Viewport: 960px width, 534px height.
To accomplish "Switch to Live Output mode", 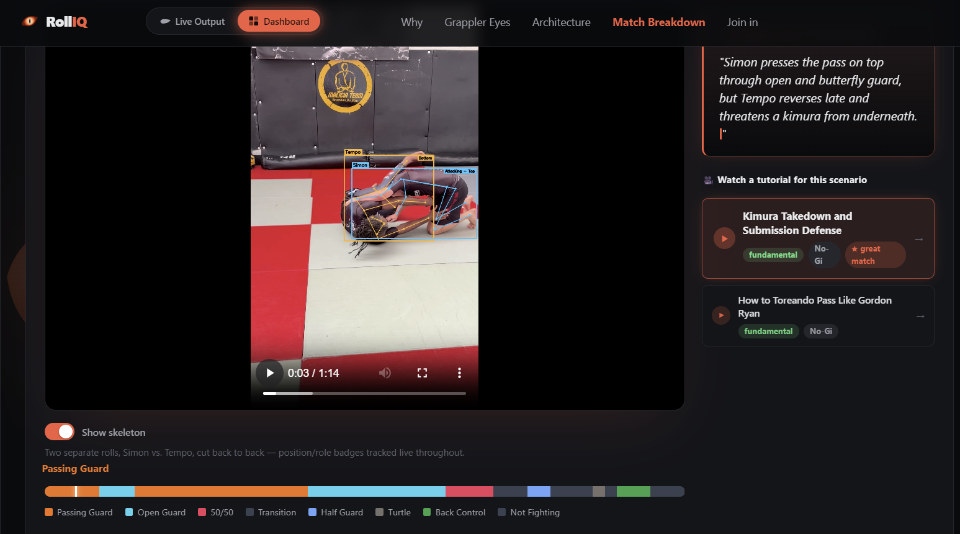I will pos(192,22).
